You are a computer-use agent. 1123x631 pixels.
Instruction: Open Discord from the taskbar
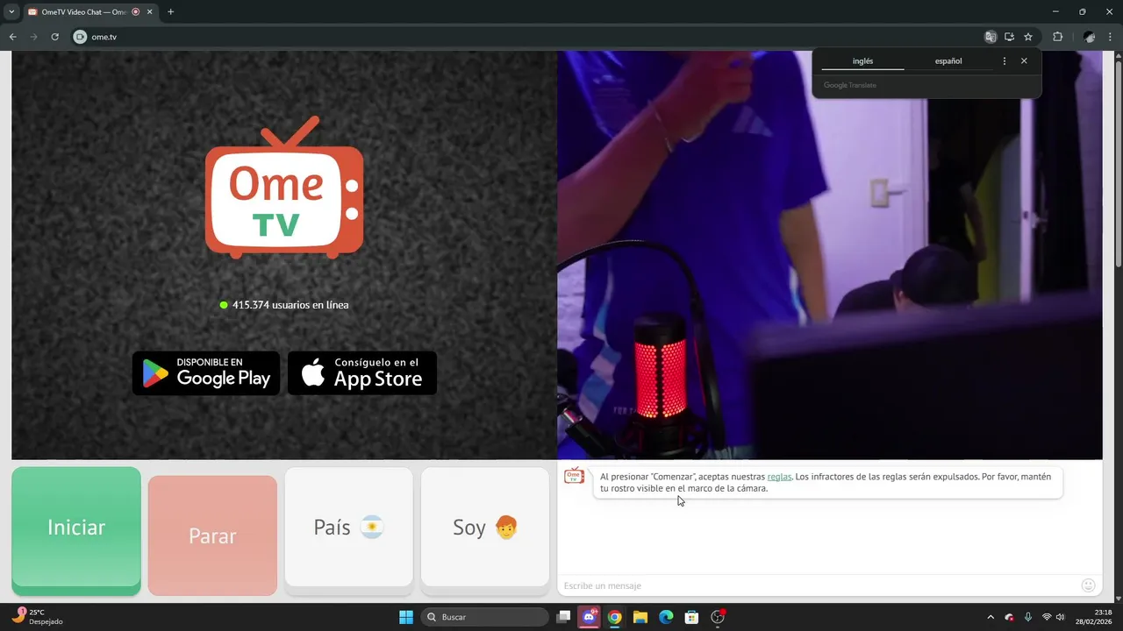pos(590,617)
